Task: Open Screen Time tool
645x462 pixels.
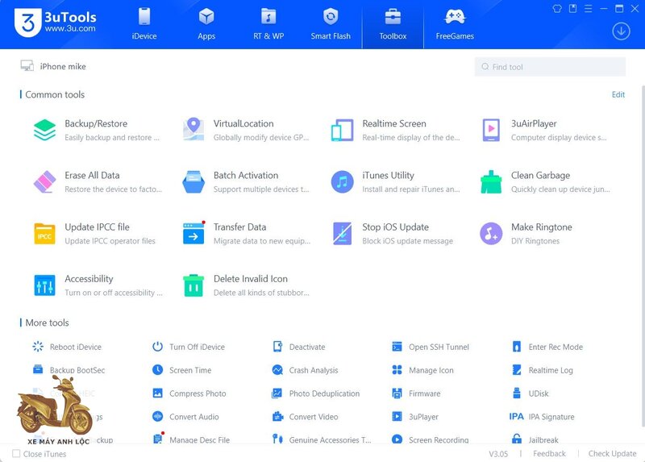Action: [x=181, y=370]
